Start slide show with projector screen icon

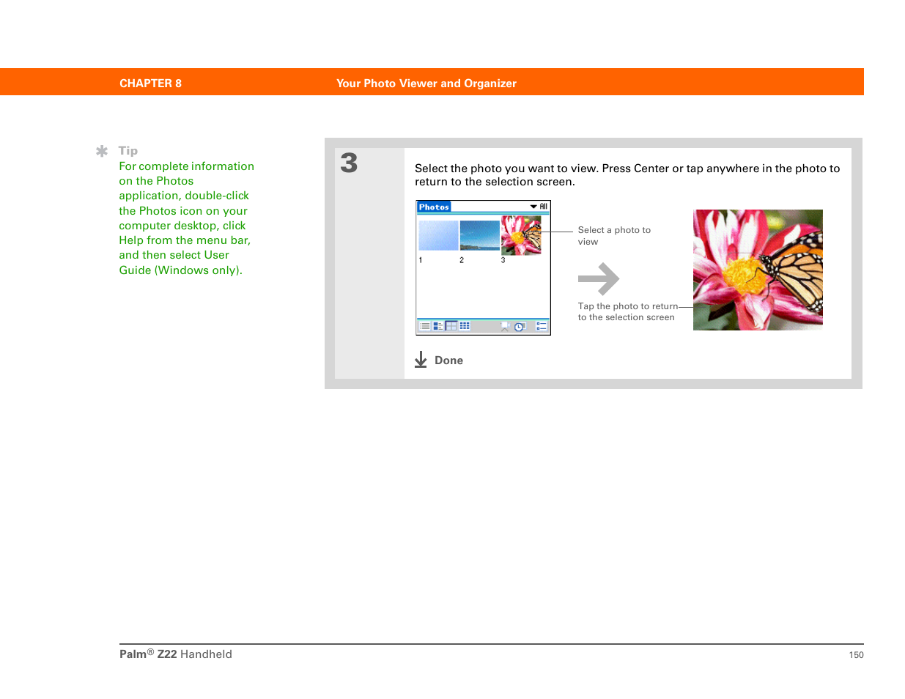pyautogui.click(x=506, y=326)
